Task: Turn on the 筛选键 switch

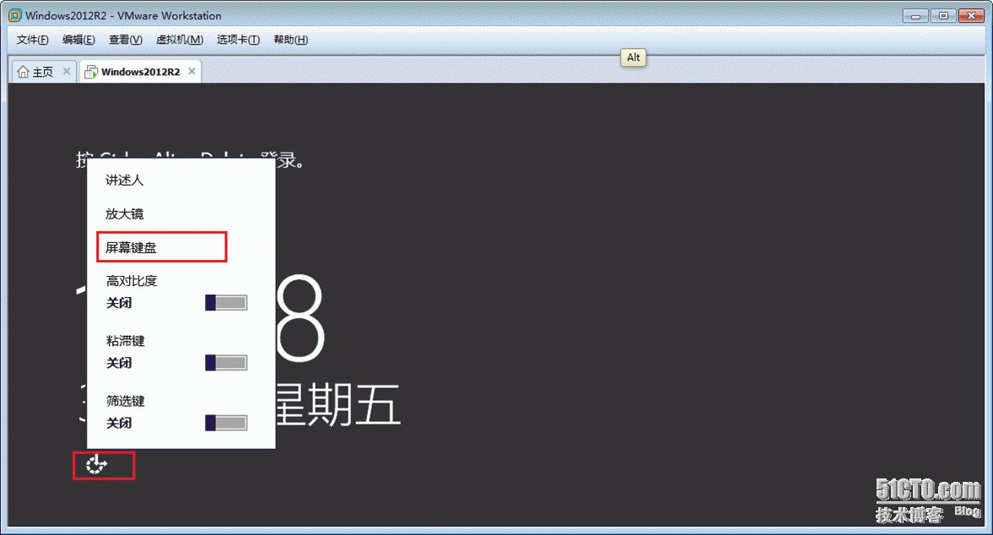Action: point(226,423)
